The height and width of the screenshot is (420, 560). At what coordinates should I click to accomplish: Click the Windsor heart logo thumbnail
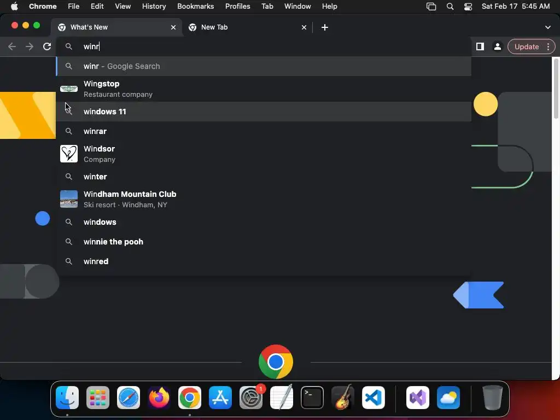pos(69,154)
